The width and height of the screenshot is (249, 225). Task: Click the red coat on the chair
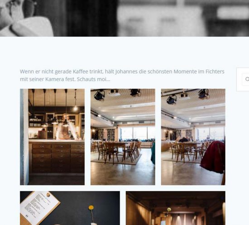[x=213, y=157]
